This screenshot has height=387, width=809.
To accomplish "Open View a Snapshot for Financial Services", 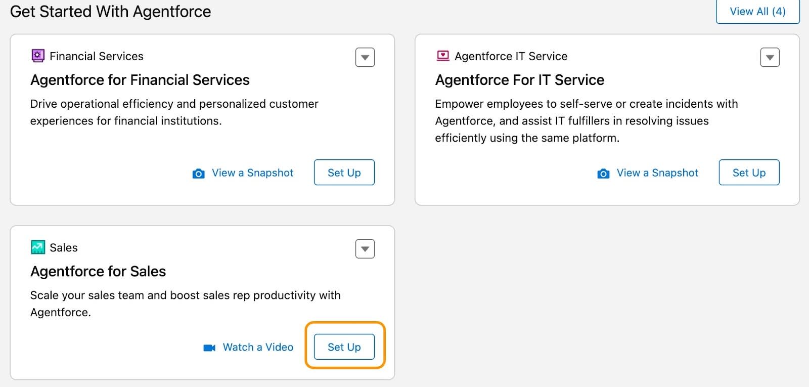I will pyautogui.click(x=252, y=173).
